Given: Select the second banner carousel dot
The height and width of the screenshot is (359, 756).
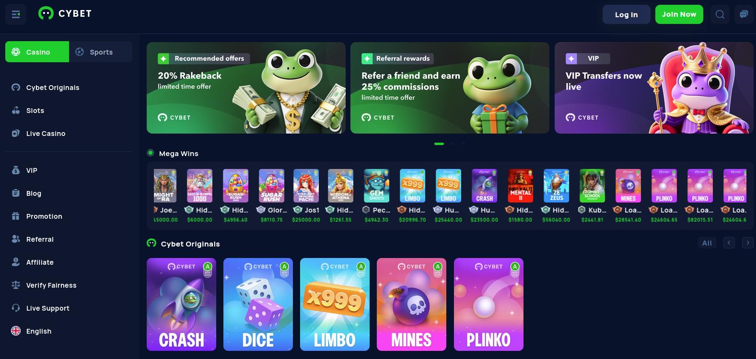Looking at the screenshot, I should point(453,144).
